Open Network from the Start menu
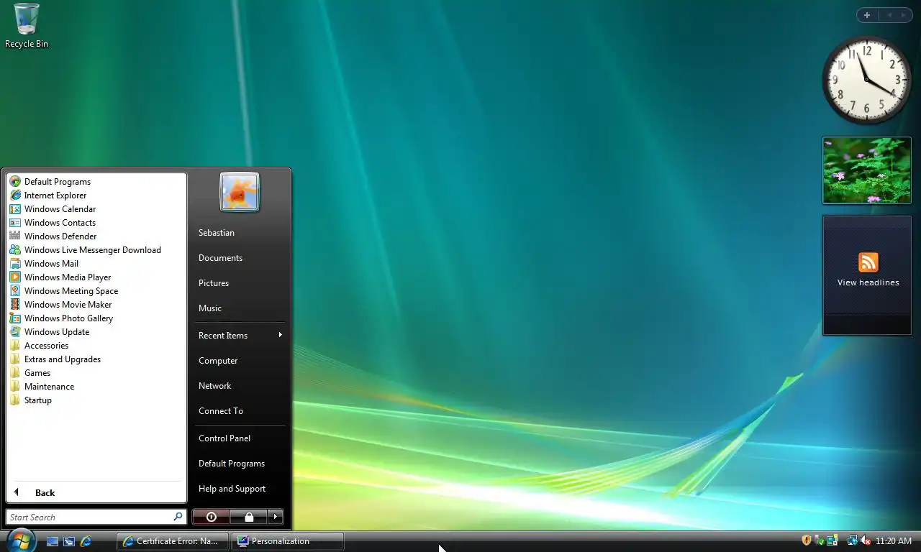The image size is (921, 552). [240, 386]
